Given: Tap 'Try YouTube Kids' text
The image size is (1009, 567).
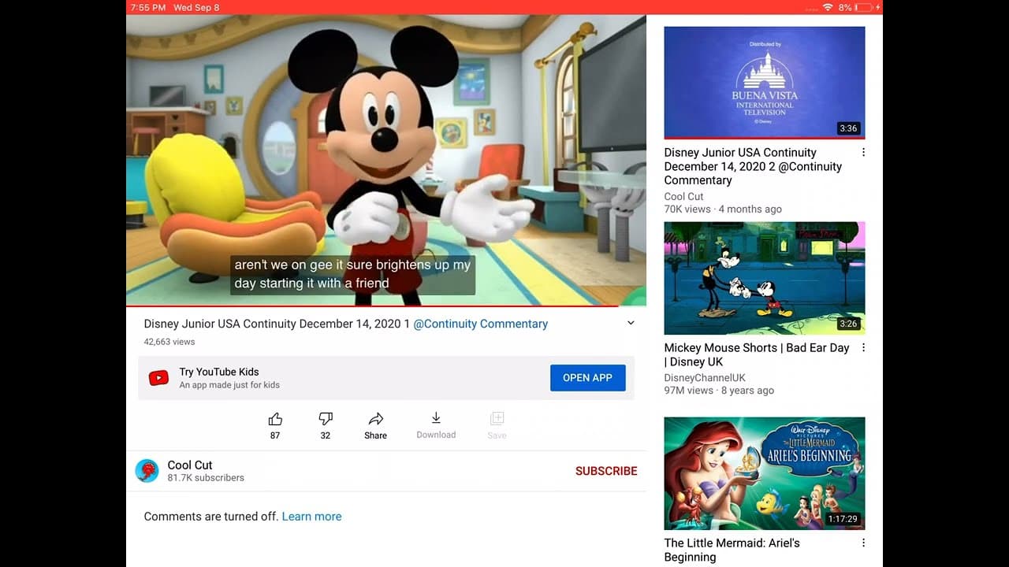Looking at the screenshot, I should pos(219,372).
